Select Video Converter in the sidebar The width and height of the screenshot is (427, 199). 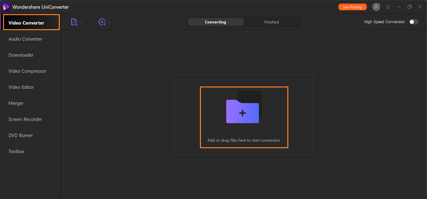pos(31,22)
